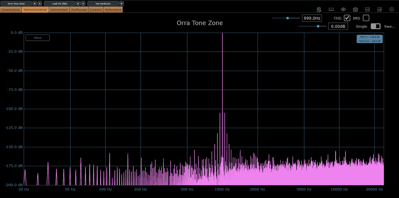Toggle the Single/Sweep switch

[x=375, y=26]
